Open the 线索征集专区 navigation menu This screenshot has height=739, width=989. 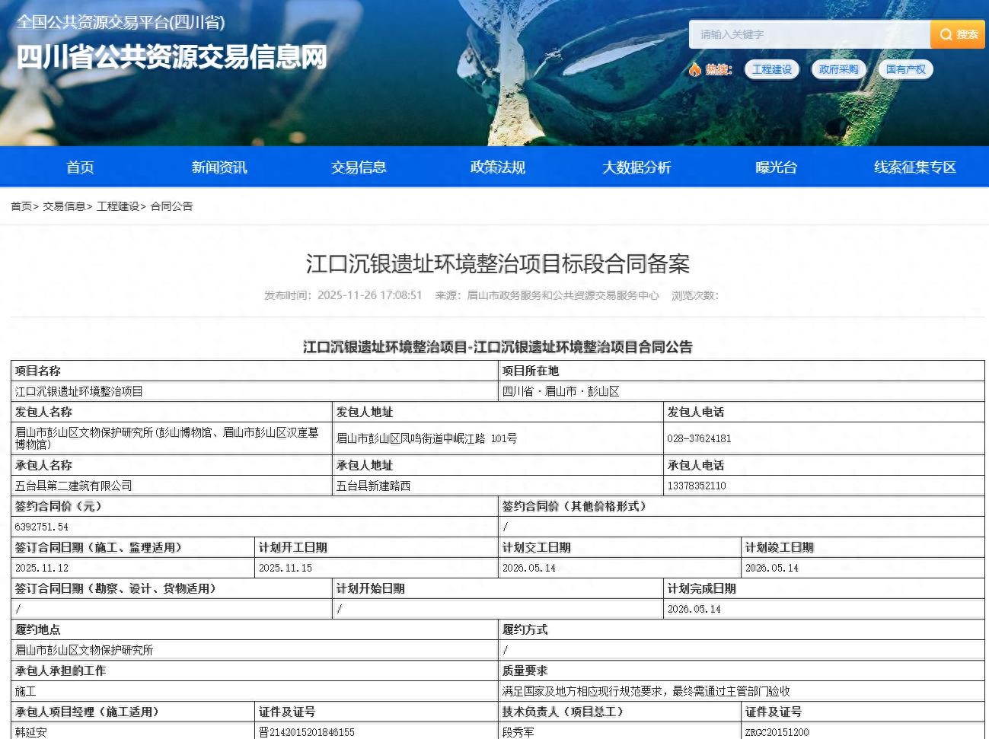coord(914,167)
